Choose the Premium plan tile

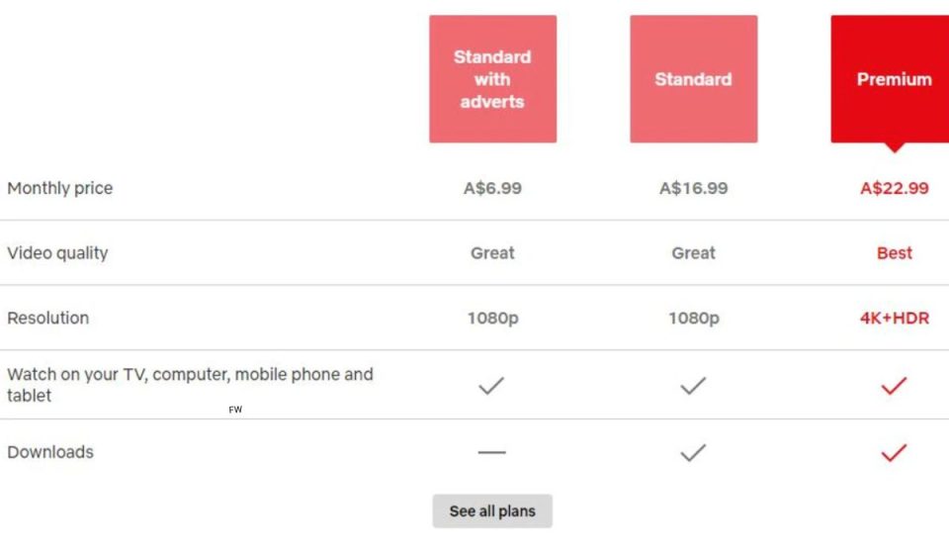(893, 79)
